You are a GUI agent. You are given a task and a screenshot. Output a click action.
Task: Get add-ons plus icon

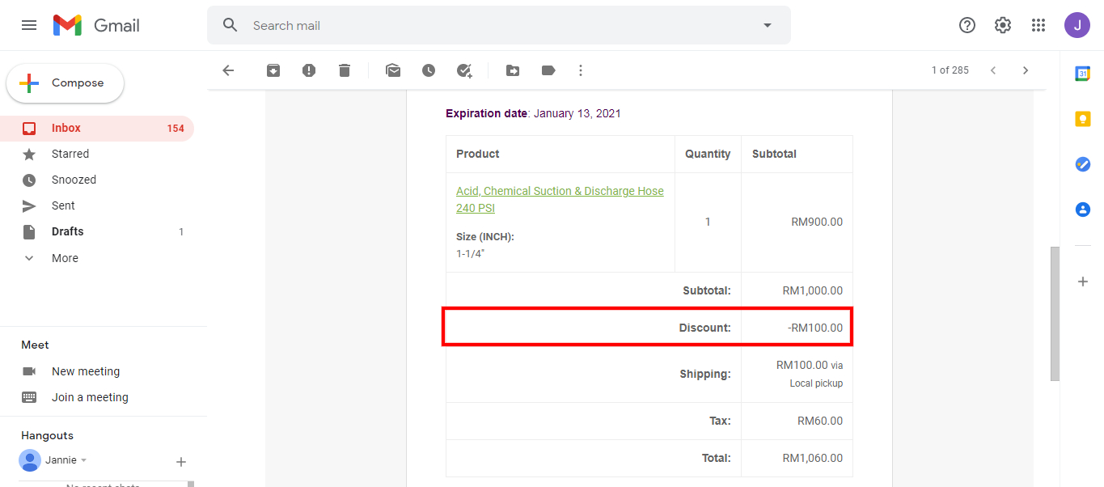(x=1082, y=282)
